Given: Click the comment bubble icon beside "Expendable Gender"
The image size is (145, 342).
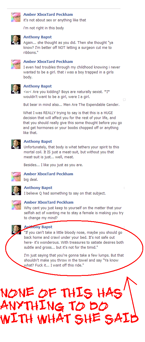Looking at the screenshot, I should point(124,100).
